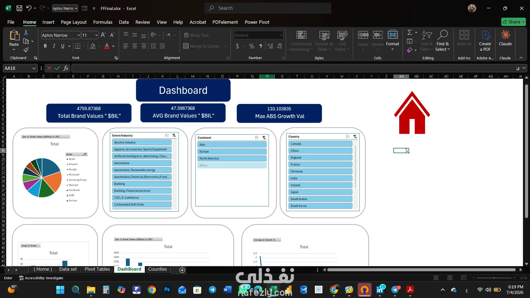
Task: Switch to the Formulas ribbon tab
Action: pos(103,22)
